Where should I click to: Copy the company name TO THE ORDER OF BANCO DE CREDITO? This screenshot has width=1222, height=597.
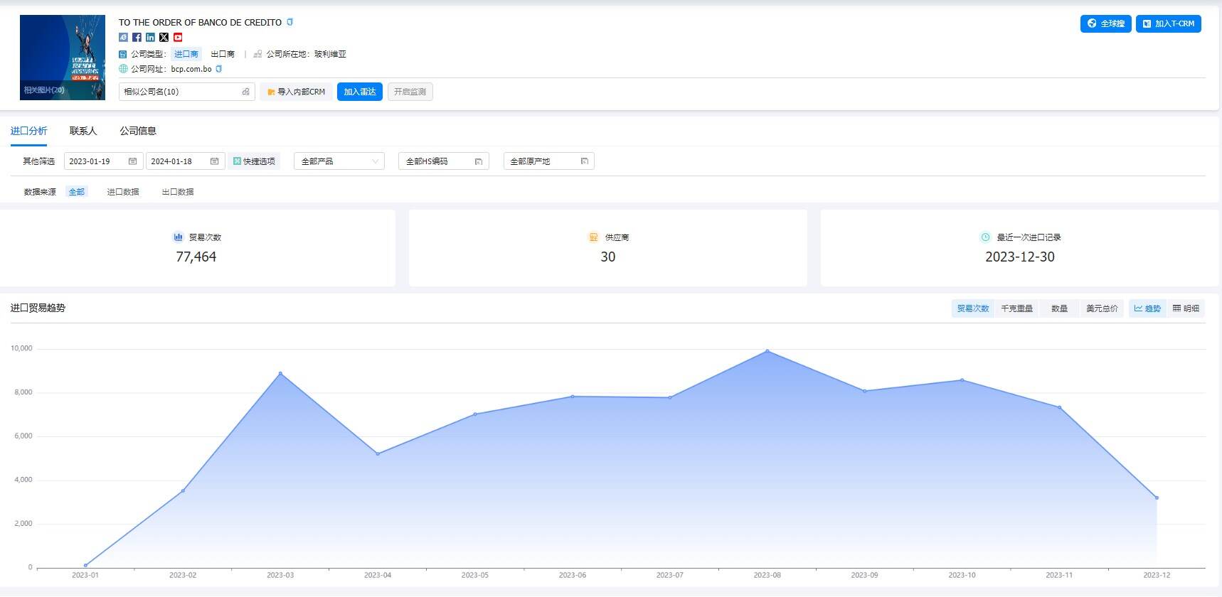pyautogui.click(x=289, y=22)
